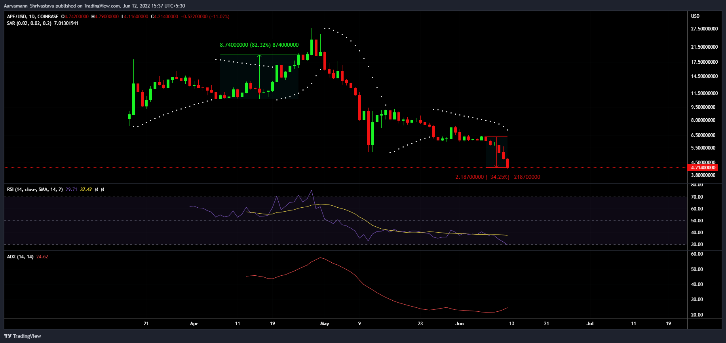The width and height of the screenshot is (726, 343).
Task: Click the RSI axis label 70.00
Action: pos(697,197)
